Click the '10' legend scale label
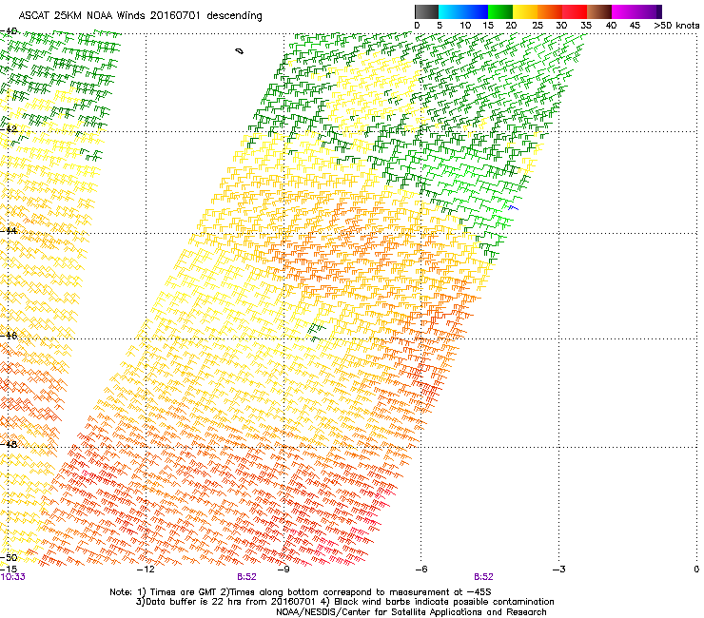This screenshot has height=618, width=704. click(465, 26)
